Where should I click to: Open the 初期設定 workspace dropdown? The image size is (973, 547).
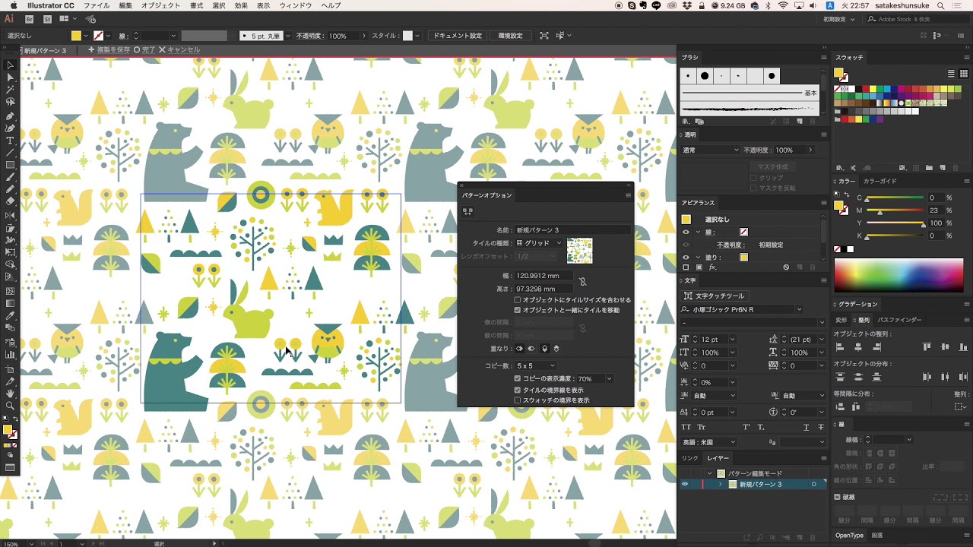tap(838, 19)
